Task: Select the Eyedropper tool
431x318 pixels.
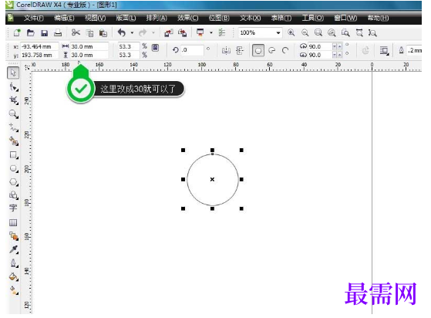Action: point(13,249)
